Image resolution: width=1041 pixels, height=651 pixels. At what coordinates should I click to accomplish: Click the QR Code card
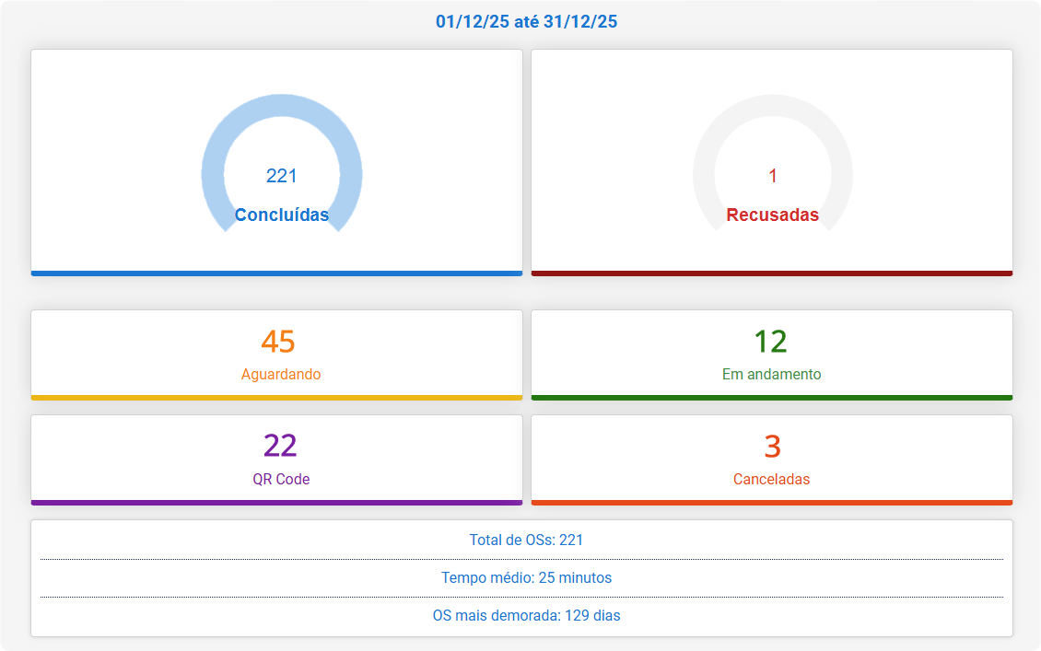coord(281,459)
